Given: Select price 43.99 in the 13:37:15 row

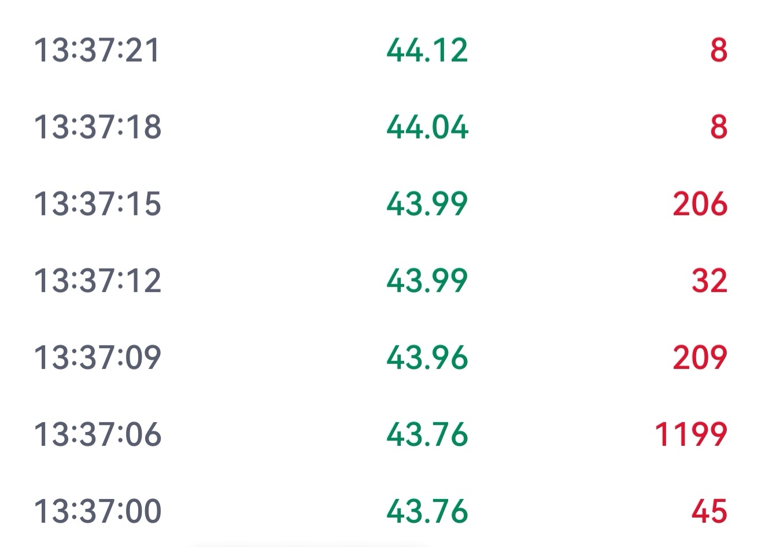Looking at the screenshot, I should click(427, 204).
